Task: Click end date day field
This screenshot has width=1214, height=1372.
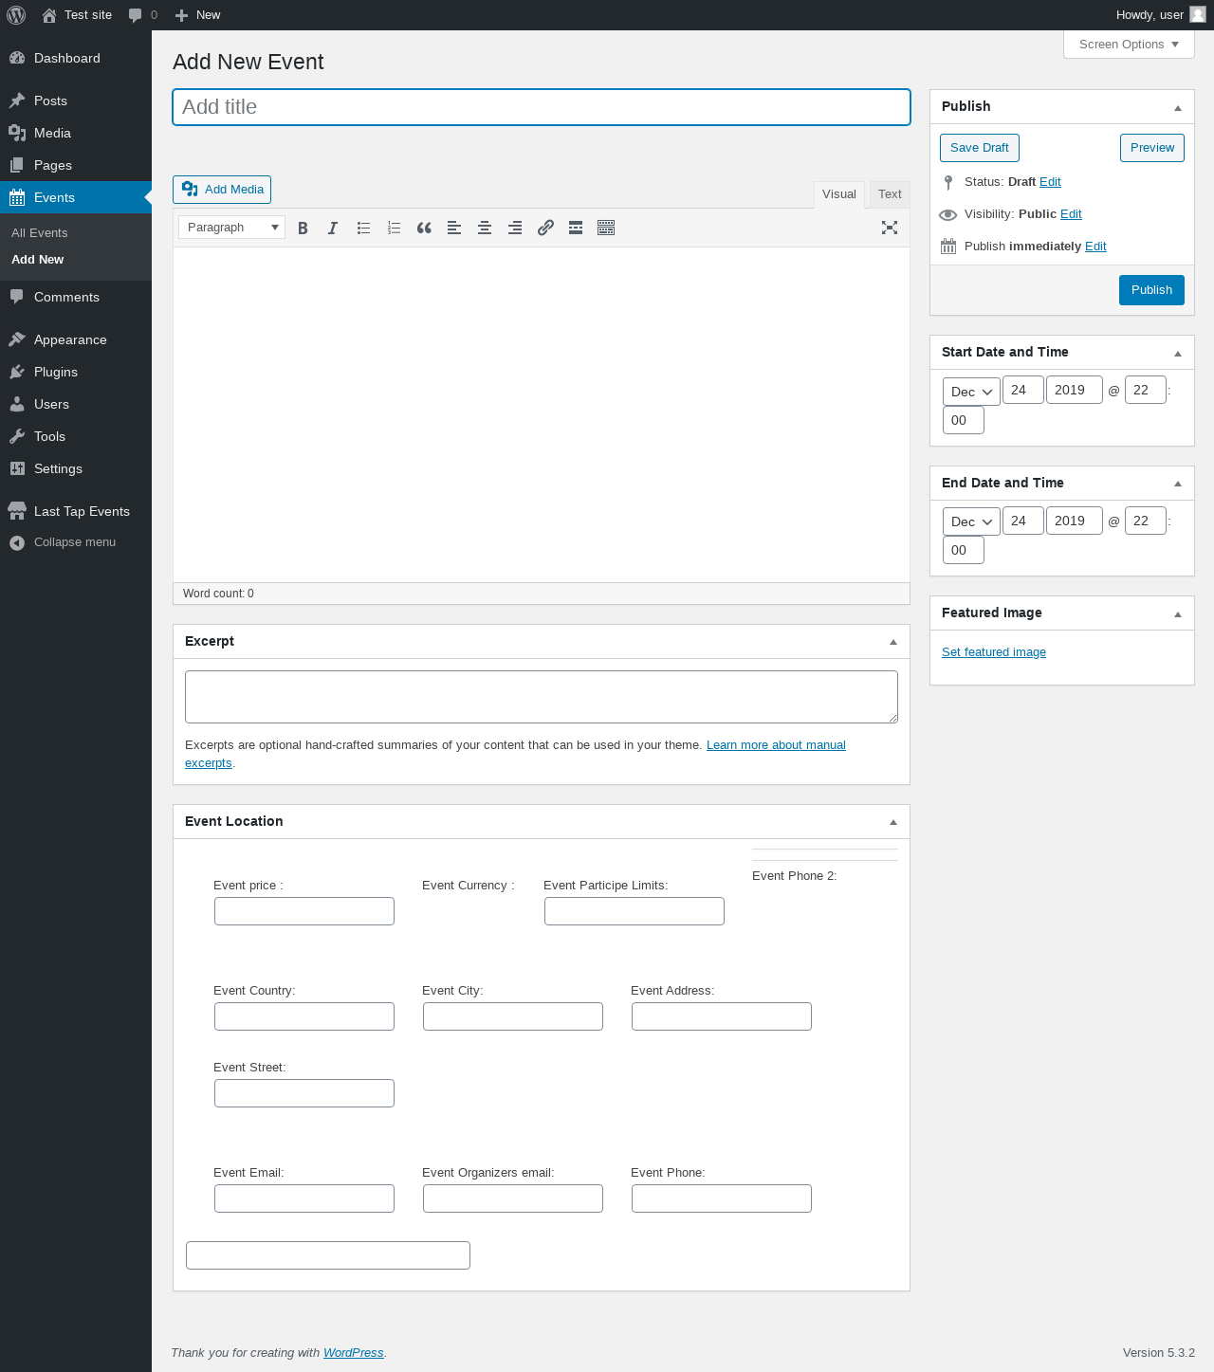Action: 1023,521
